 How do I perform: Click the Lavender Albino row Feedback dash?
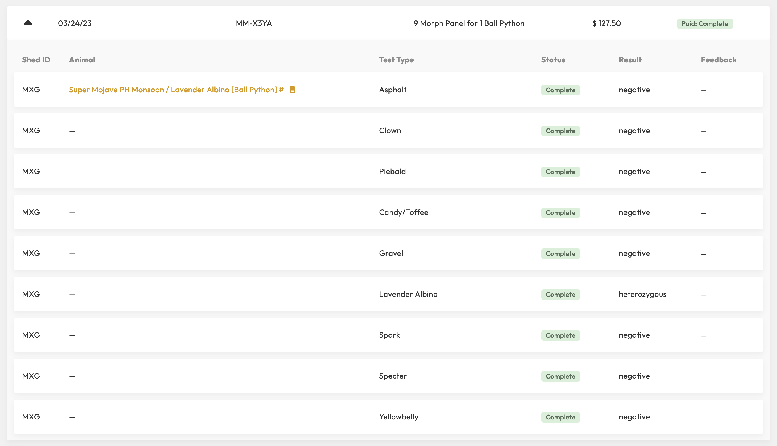point(703,295)
